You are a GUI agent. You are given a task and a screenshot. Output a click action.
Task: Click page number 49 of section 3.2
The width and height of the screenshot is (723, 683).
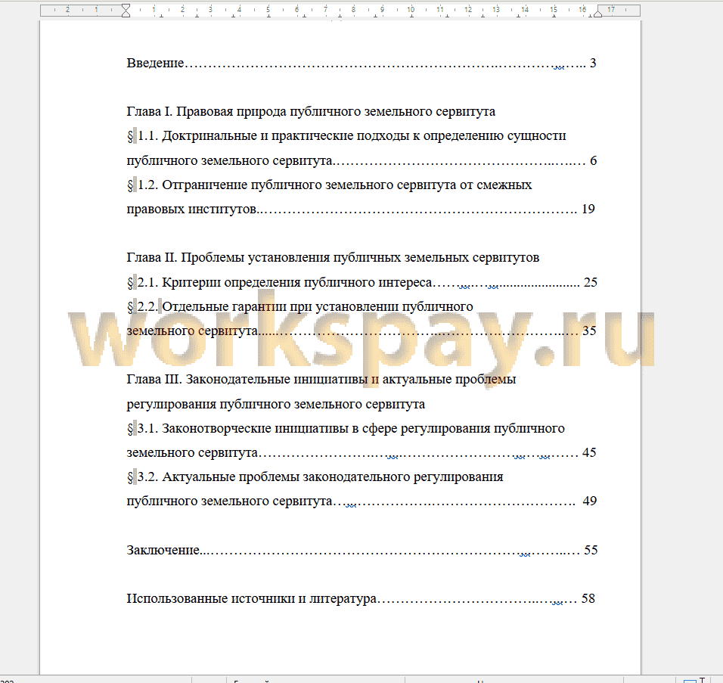click(x=590, y=501)
